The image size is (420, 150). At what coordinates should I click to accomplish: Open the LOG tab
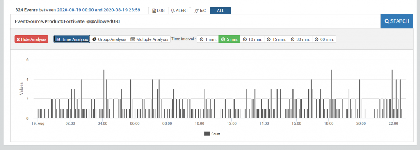[x=159, y=11]
